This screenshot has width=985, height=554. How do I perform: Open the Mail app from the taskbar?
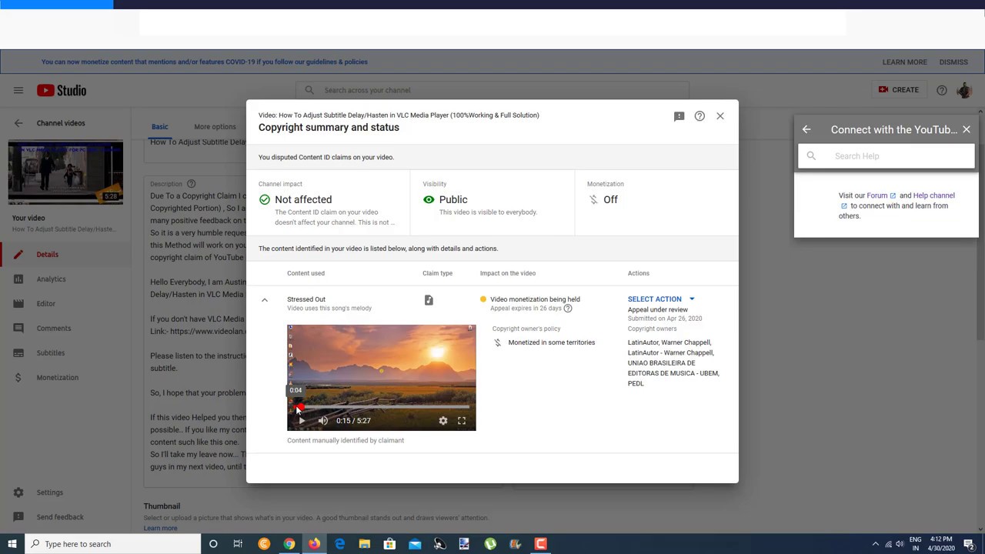(x=415, y=544)
